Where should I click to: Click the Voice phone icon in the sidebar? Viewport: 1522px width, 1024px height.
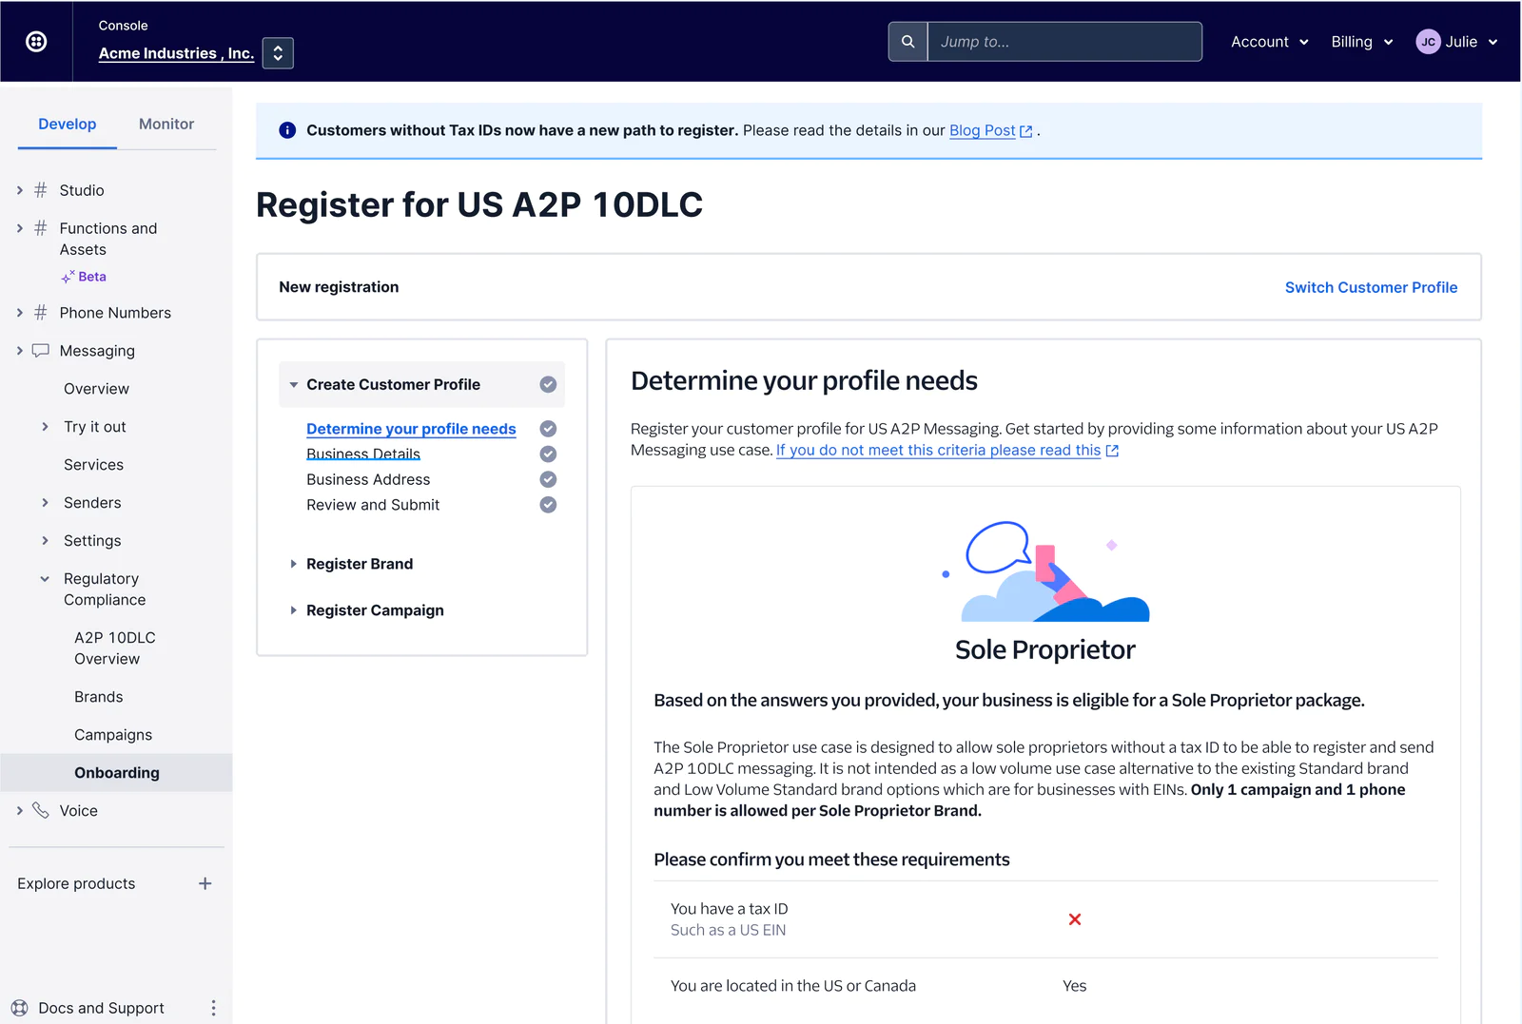click(x=39, y=810)
